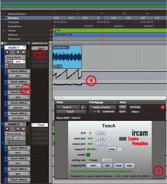Click the edit mapping file button
167x184 pixels.
pos(107,165)
